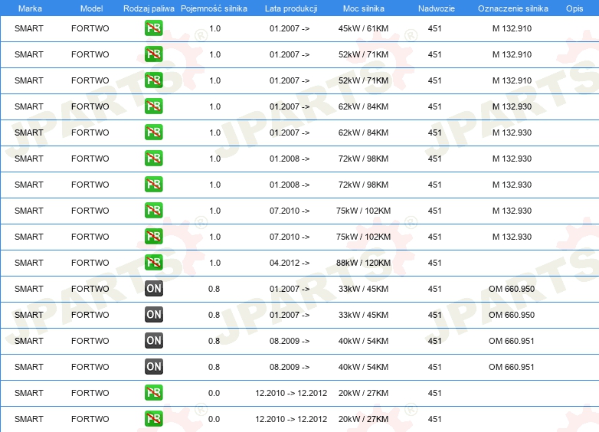Sort by the Rodzaj paliwa header

(x=149, y=8)
